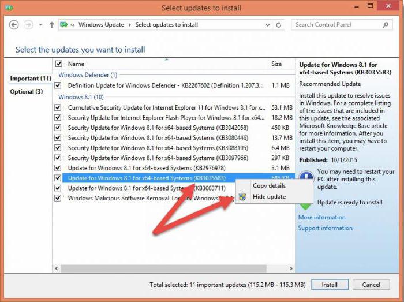Screen dimensions: 404x302
Task: Uncheck Security Update KB3042058 checkbox
Action: 58,128
